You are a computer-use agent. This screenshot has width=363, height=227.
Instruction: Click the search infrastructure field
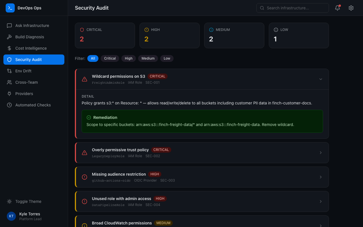click(x=292, y=8)
